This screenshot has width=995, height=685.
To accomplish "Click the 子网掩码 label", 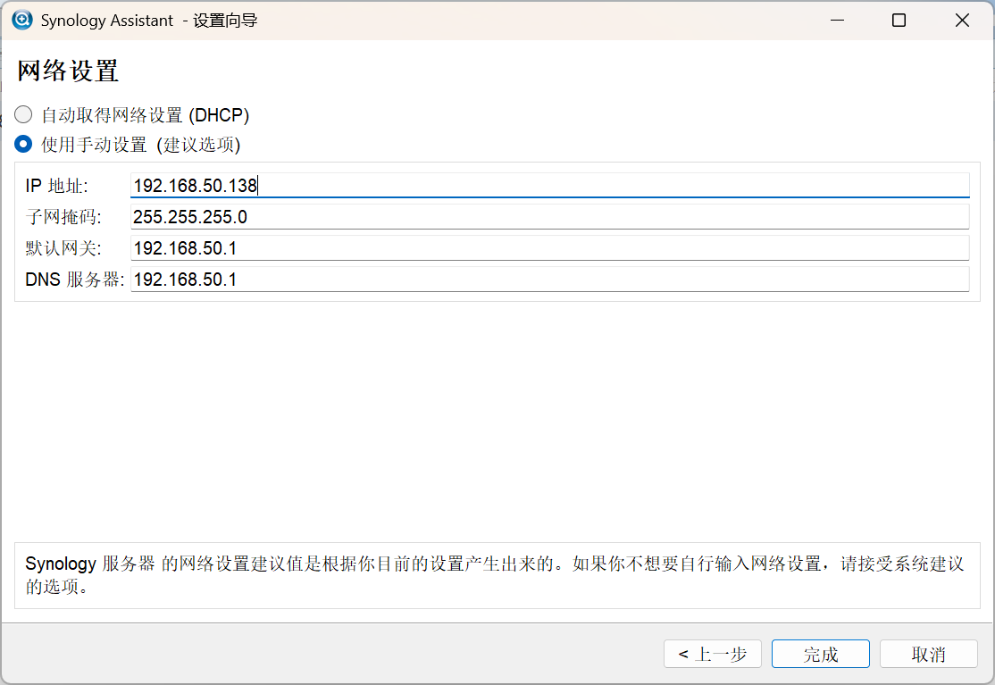I will pos(63,217).
